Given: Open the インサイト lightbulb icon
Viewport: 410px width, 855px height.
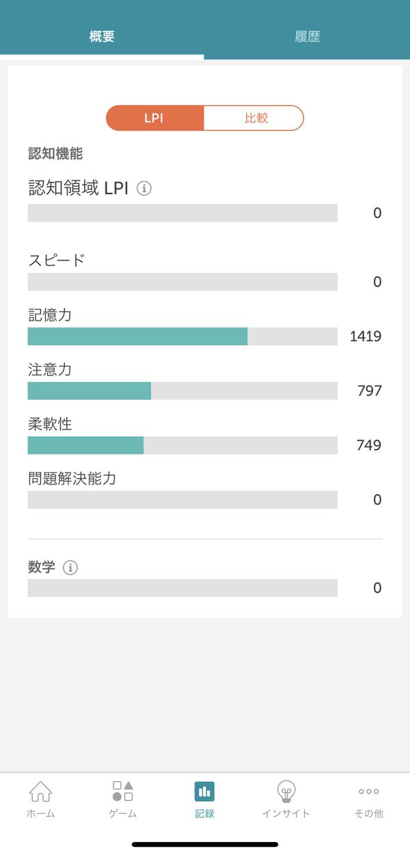Looking at the screenshot, I should point(286,791).
